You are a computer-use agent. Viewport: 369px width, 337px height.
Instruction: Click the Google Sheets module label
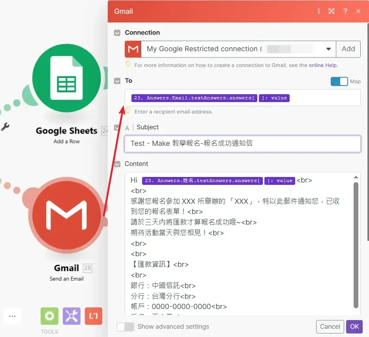click(67, 131)
